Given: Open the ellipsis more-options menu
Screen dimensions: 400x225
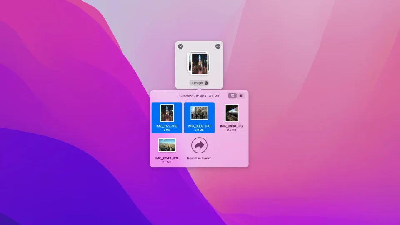Looking at the screenshot, I should (x=218, y=46).
